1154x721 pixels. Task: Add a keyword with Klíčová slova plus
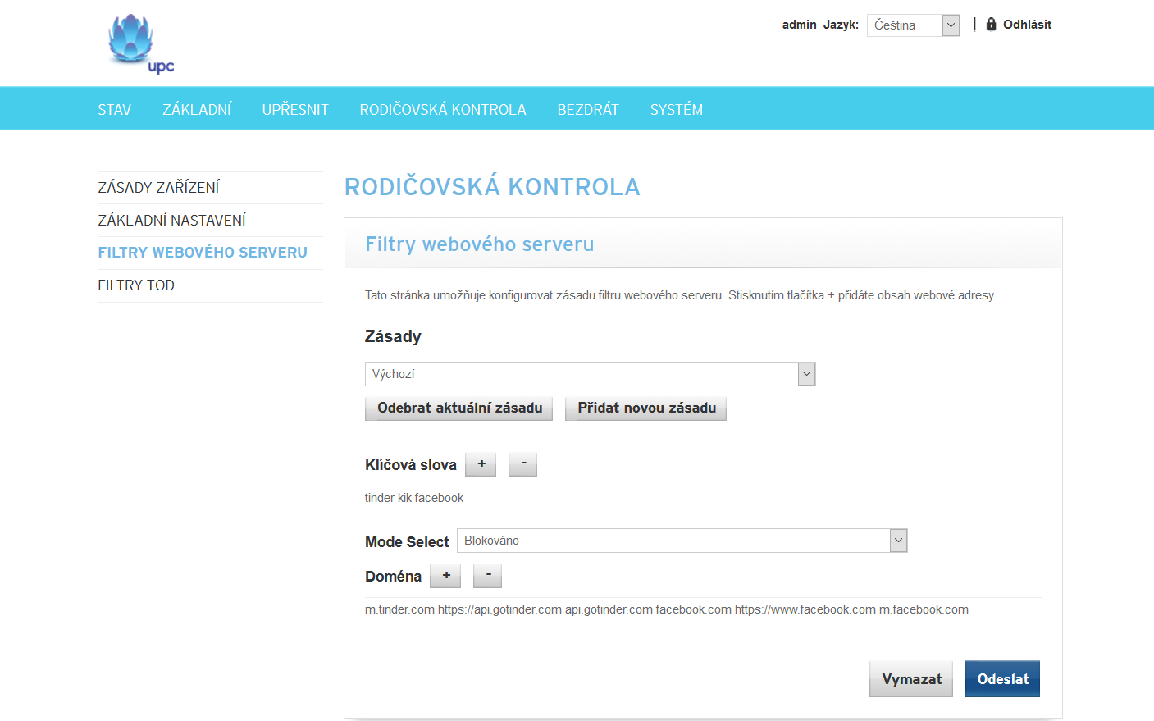(x=481, y=464)
